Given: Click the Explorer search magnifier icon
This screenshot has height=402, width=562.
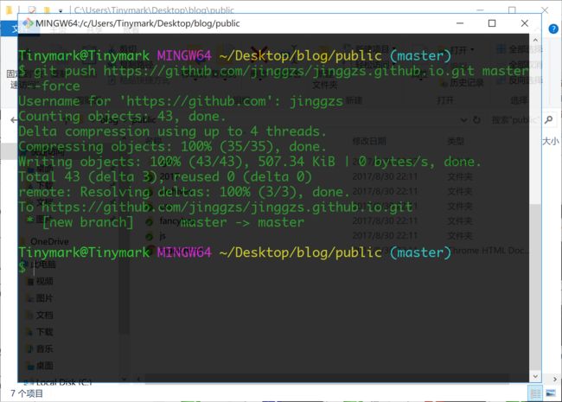Looking at the screenshot, I should pos(548,119).
